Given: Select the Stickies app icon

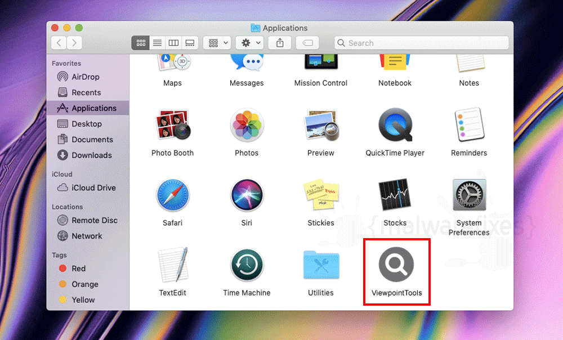Looking at the screenshot, I should [x=321, y=194].
